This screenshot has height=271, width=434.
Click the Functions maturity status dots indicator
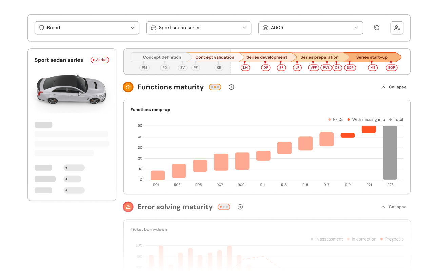pyautogui.click(x=215, y=87)
